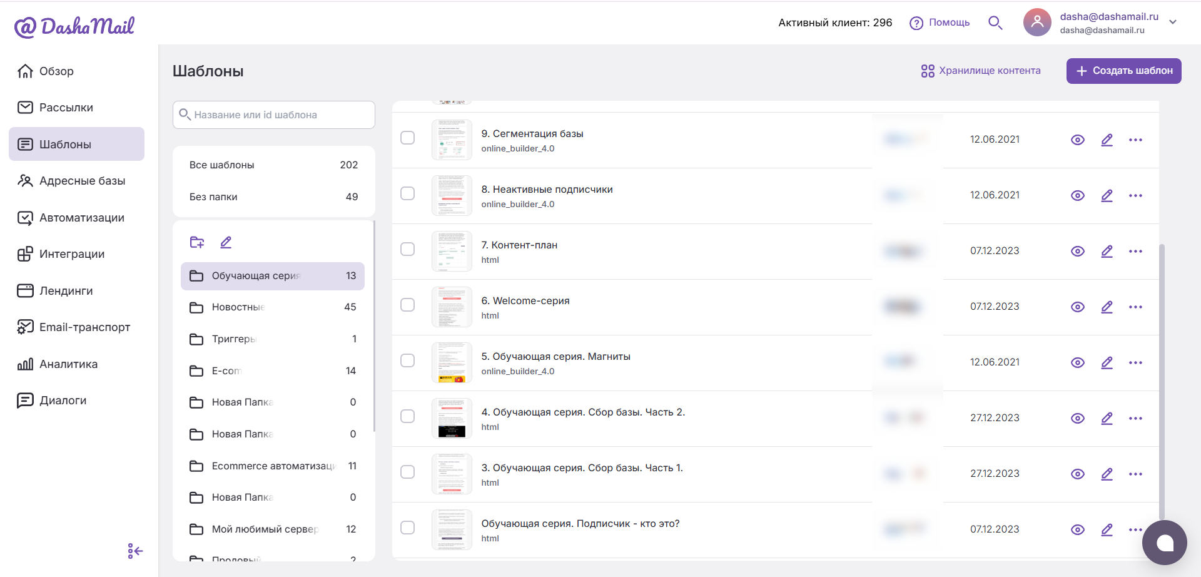Check the Подписчик - кто это? checkbox
This screenshot has width=1201, height=577.
tap(407, 528)
